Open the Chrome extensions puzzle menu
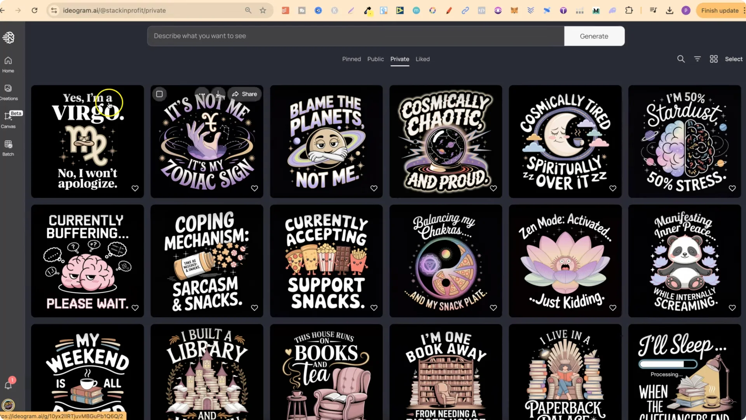Screen dimensions: 746x420 [x=629, y=10]
